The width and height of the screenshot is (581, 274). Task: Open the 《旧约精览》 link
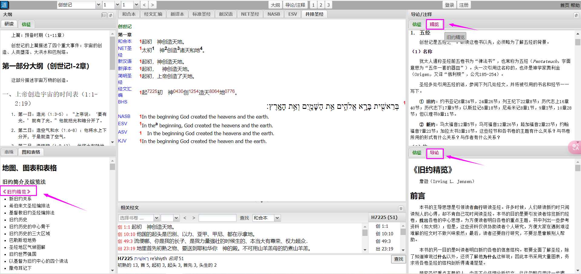click(17, 191)
